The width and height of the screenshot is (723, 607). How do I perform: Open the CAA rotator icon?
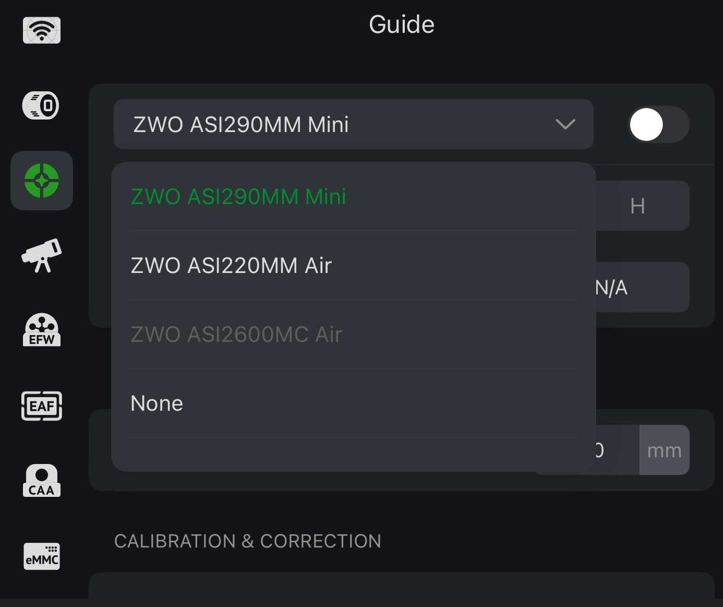42,481
